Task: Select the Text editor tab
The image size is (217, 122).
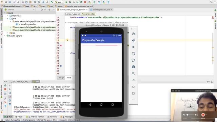Action: [x=69, y=78]
